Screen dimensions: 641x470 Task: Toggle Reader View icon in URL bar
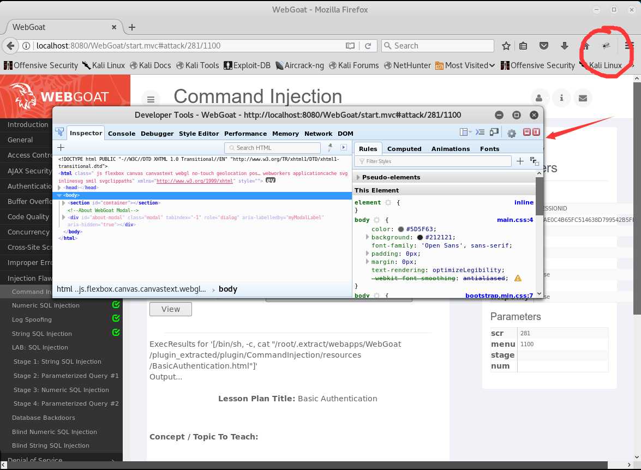click(350, 46)
